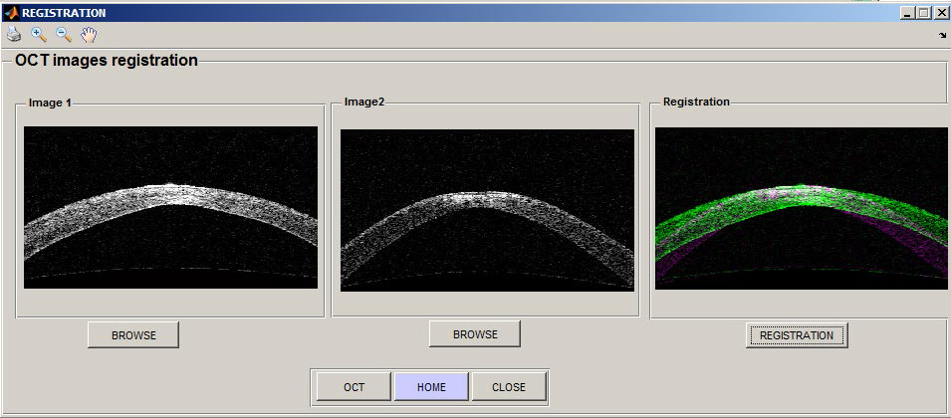951x418 pixels.
Task: Select the Zoom In magnifier tool
Action: [x=39, y=35]
